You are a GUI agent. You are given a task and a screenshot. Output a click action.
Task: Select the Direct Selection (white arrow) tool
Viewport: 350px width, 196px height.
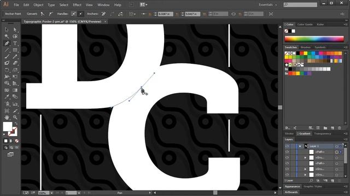point(15,29)
